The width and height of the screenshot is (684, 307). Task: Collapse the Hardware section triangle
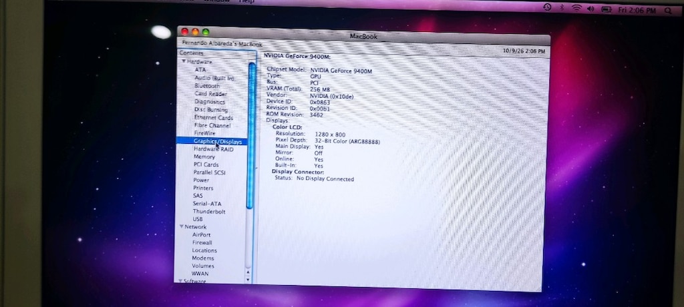point(184,61)
